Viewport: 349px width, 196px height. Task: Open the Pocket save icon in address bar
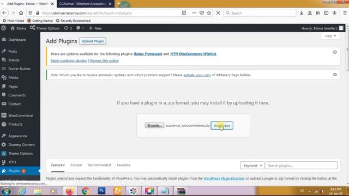click(x=202, y=13)
